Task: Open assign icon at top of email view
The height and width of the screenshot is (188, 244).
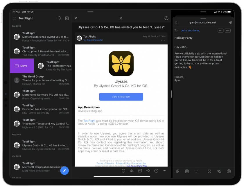Action: 166,18
